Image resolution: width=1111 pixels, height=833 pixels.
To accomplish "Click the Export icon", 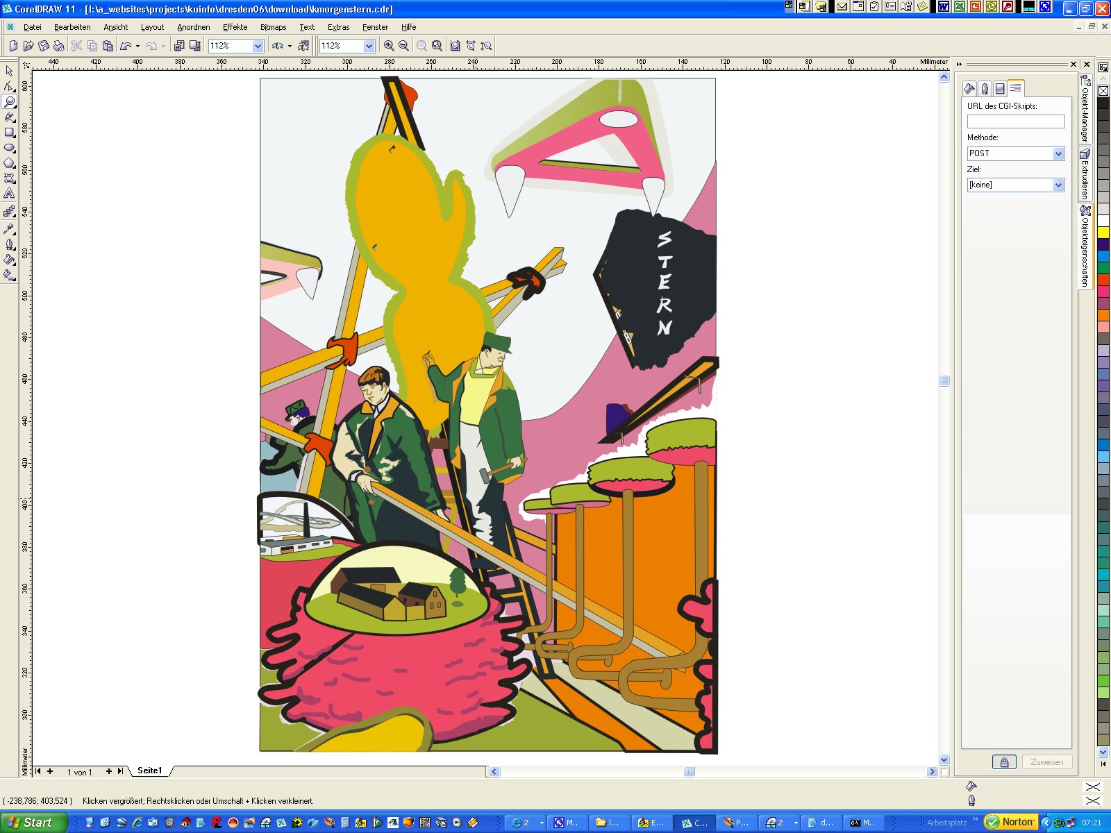I will pyautogui.click(x=195, y=46).
